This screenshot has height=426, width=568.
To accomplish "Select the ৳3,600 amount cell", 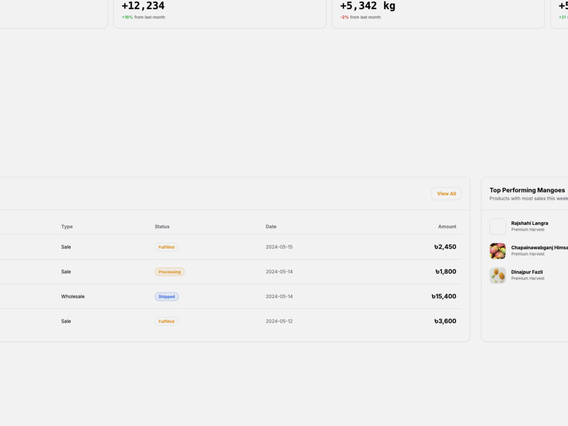I will click(x=445, y=321).
